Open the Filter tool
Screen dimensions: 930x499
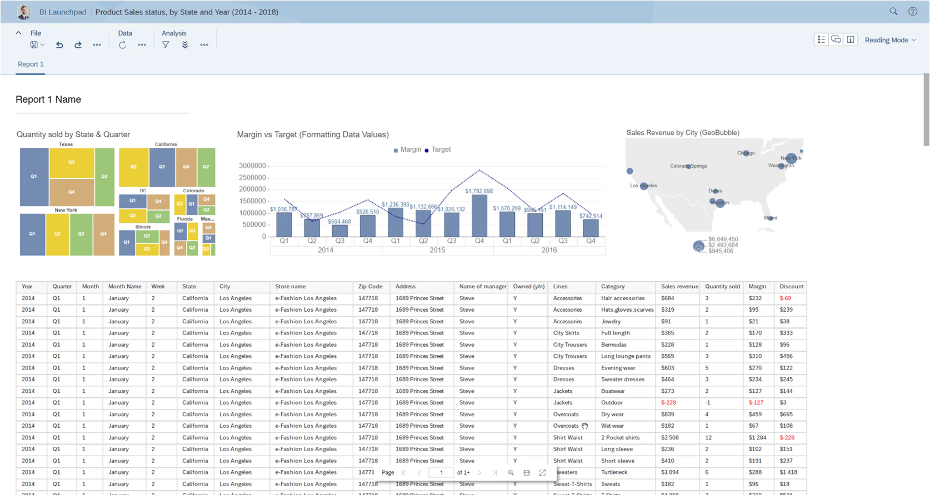pyautogui.click(x=166, y=45)
